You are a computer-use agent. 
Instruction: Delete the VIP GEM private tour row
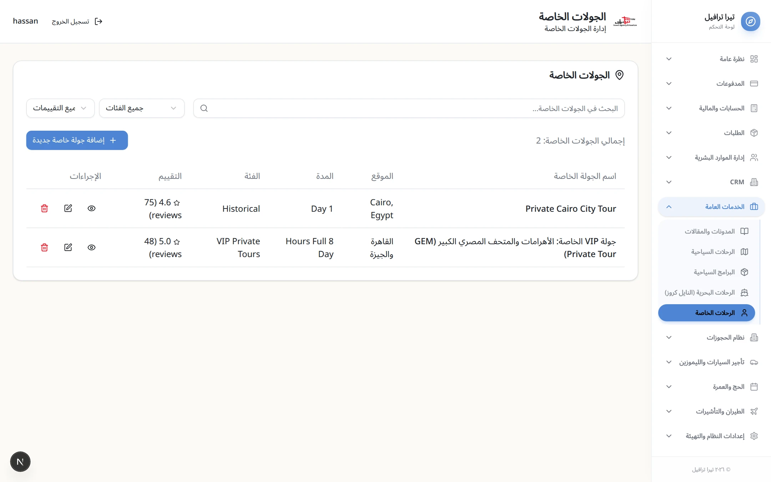[x=44, y=247]
